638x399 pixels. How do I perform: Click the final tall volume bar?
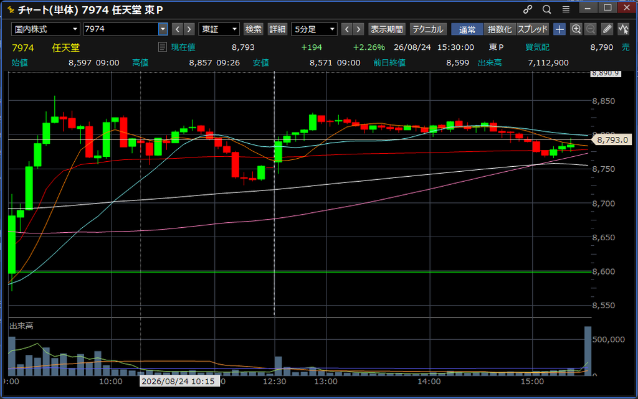(x=588, y=350)
